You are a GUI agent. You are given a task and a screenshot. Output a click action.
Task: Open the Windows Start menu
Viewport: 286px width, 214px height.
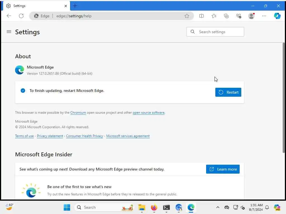point(67,207)
